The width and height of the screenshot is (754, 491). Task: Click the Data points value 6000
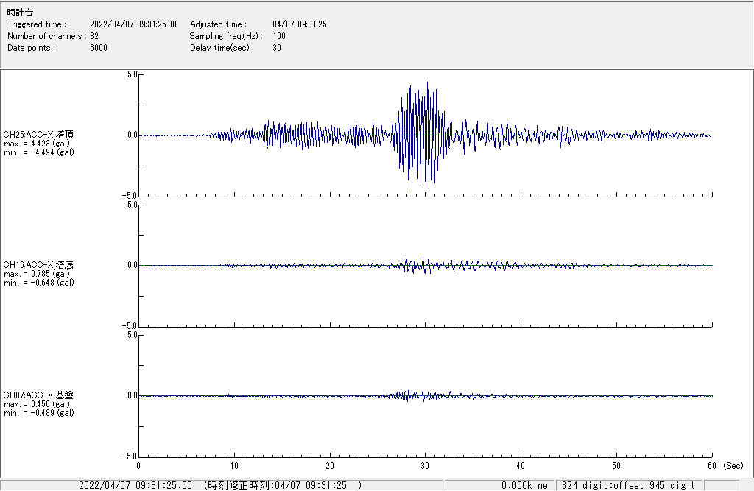click(99, 48)
